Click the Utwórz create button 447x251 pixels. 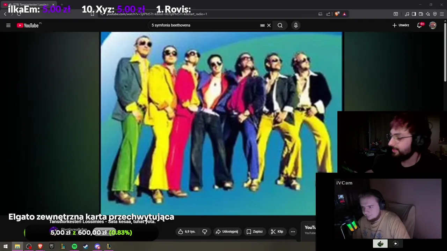(x=401, y=25)
